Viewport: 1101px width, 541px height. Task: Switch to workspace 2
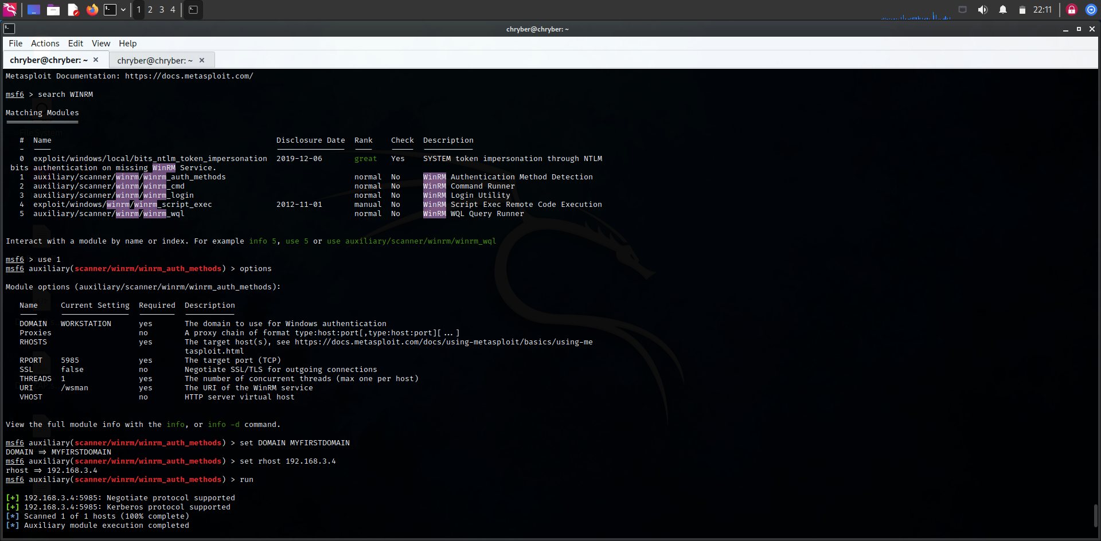click(150, 10)
